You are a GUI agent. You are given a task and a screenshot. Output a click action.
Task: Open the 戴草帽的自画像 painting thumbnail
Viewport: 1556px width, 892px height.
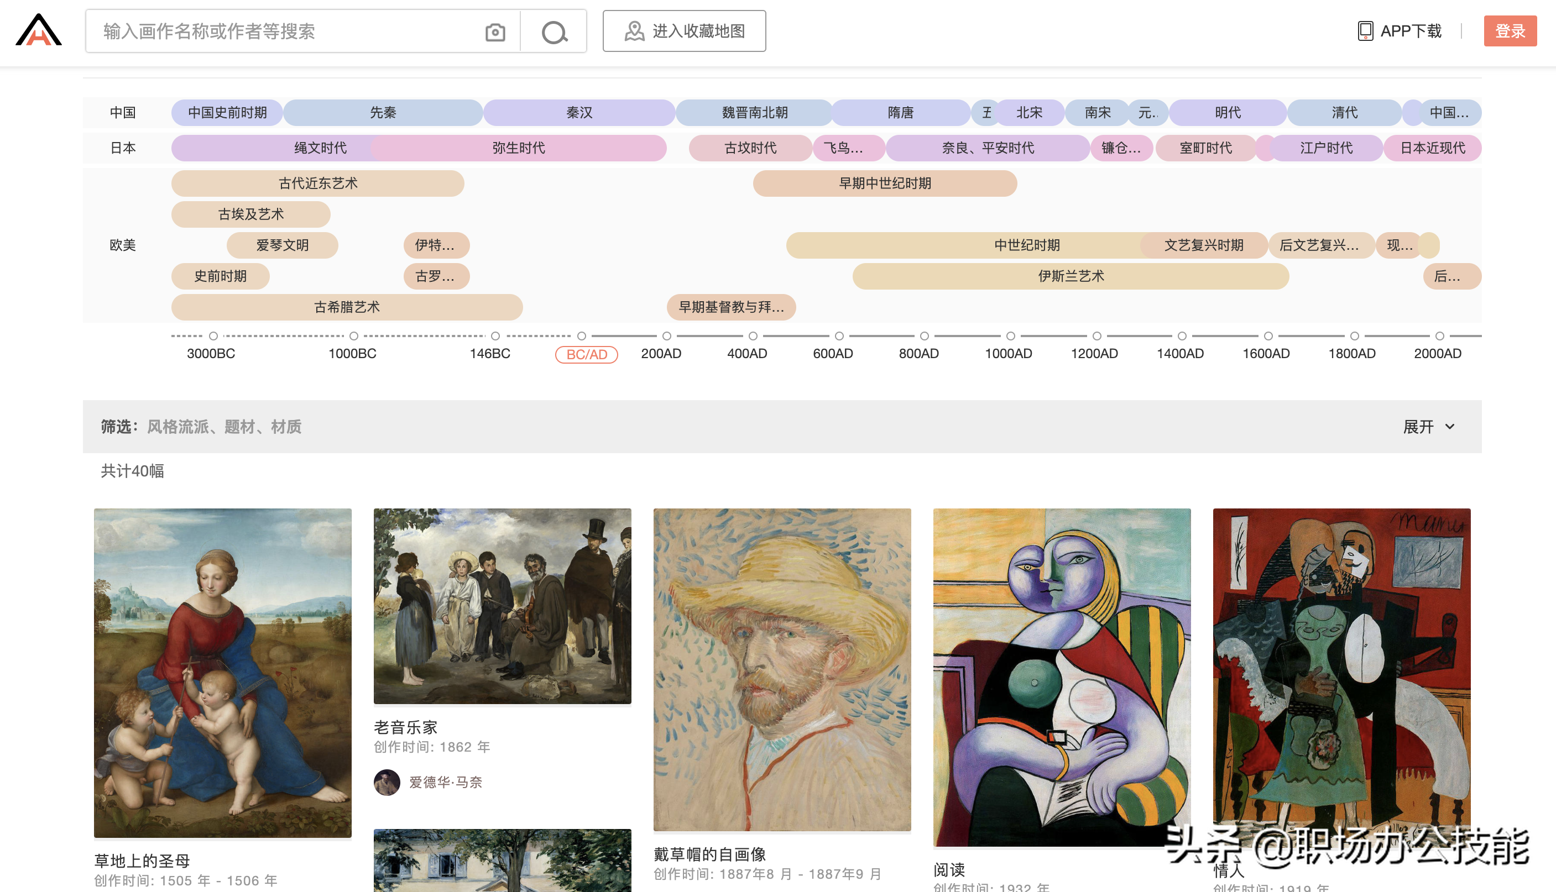pyautogui.click(x=782, y=670)
